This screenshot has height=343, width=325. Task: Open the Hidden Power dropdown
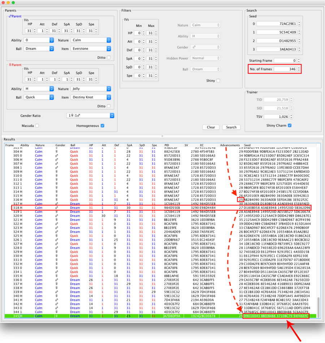[x=205, y=58]
